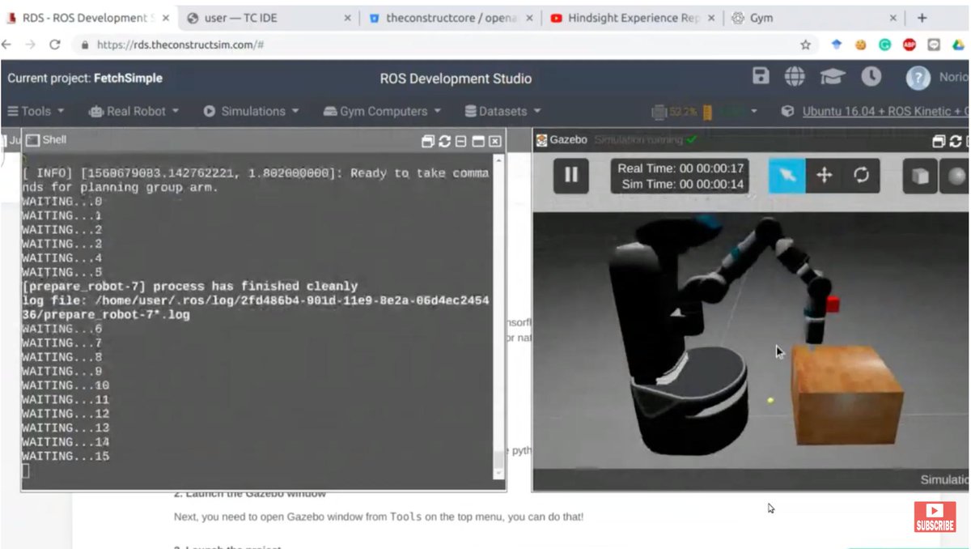Close the Shell window
The image size is (971, 549).
(495, 141)
